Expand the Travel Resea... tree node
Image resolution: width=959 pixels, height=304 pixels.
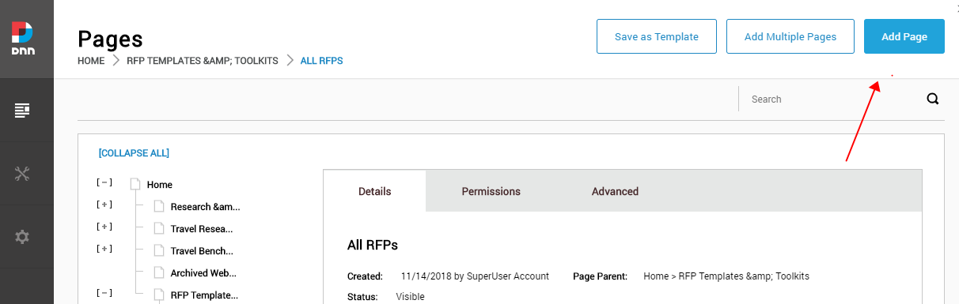(104, 227)
